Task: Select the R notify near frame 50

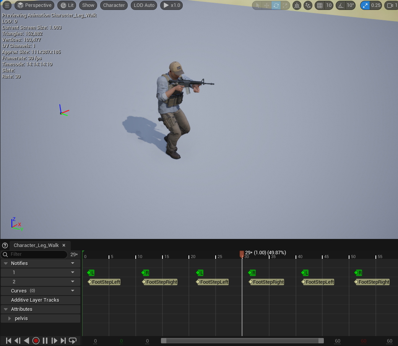Action: click(358, 273)
